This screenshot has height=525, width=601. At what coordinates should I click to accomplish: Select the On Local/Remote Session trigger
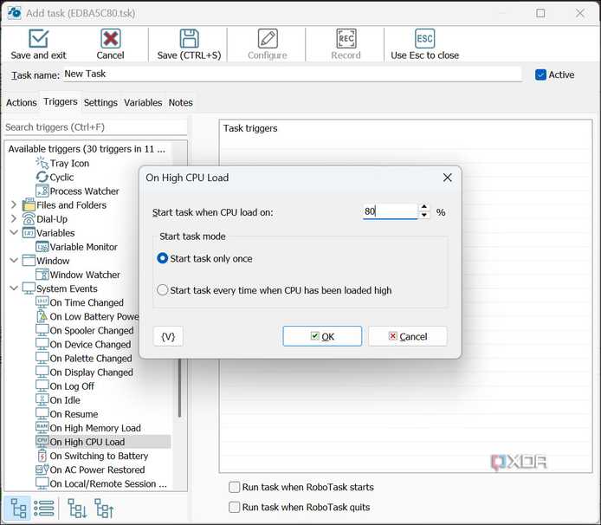101,483
